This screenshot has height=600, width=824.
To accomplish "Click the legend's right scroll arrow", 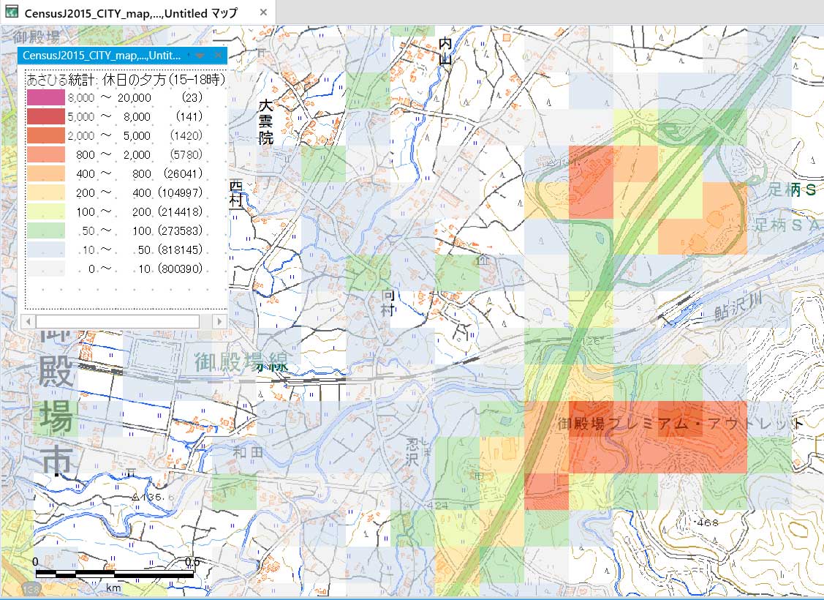I will coord(218,321).
